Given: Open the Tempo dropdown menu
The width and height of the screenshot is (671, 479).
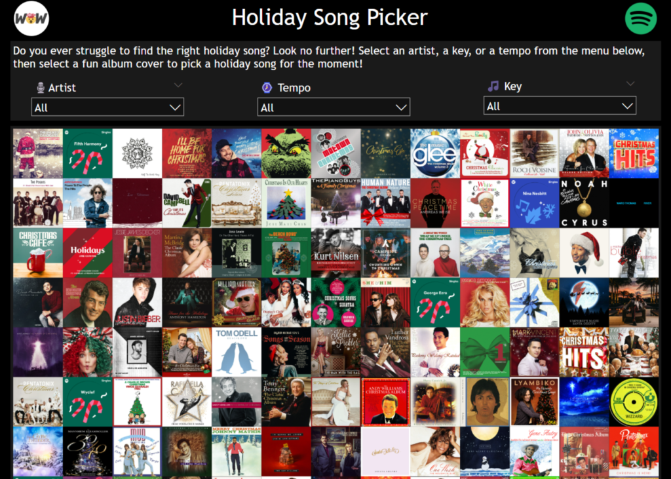Looking at the screenshot, I should point(334,107).
